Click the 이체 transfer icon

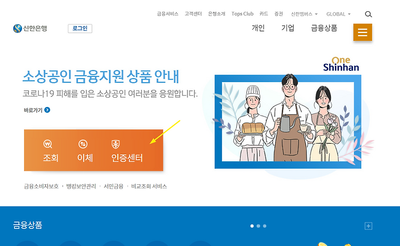pos(83,144)
